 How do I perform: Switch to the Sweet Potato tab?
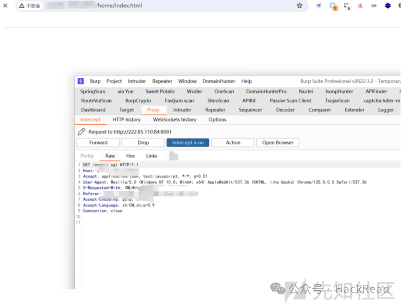[160, 91]
